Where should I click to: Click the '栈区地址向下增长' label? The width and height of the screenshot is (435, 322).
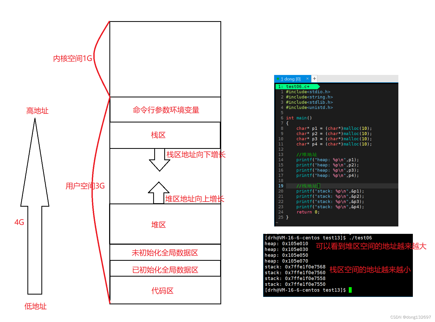[196, 155]
